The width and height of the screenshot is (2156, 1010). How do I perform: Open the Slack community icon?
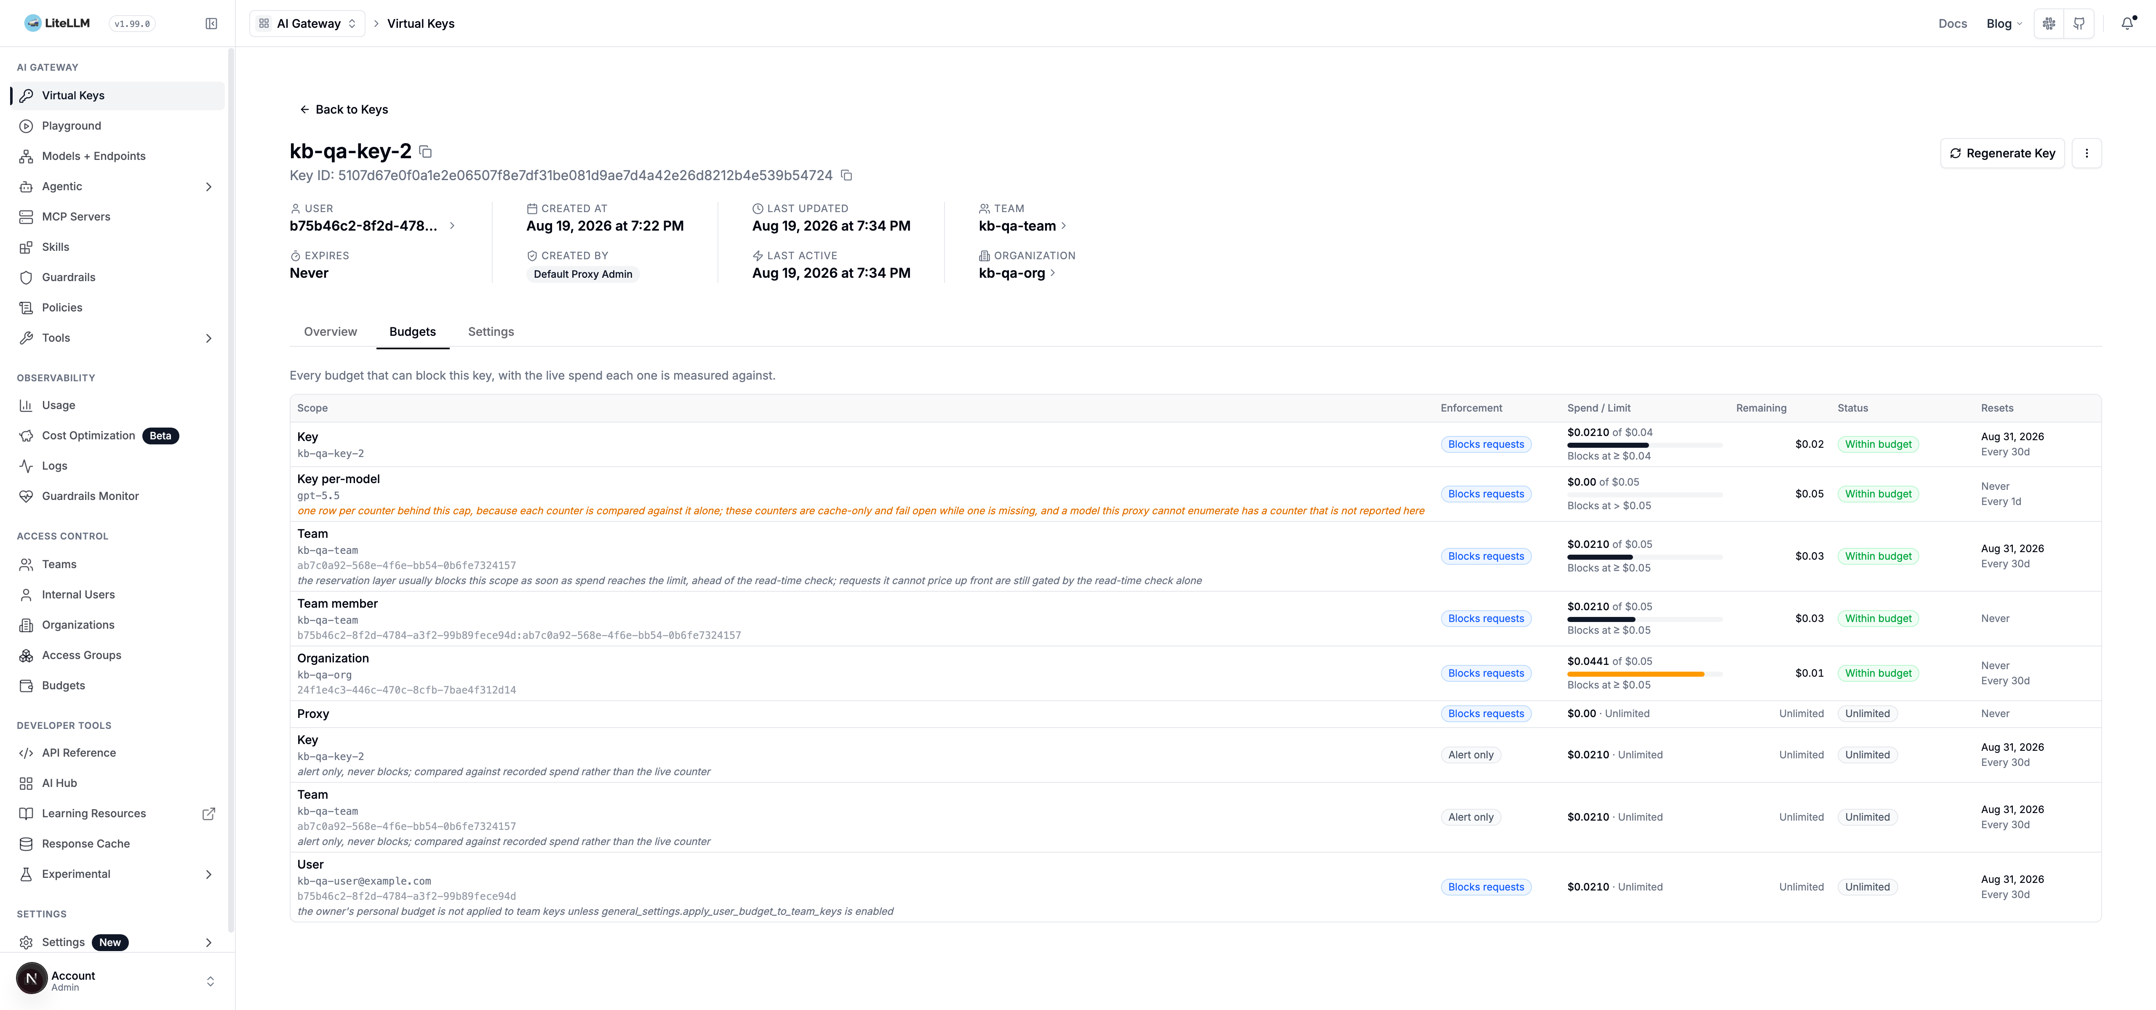pyautogui.click(x=2049, y=24)
